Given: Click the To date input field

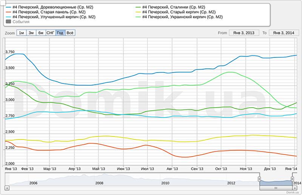Looking at the screenshot, I should coord(283,33).
